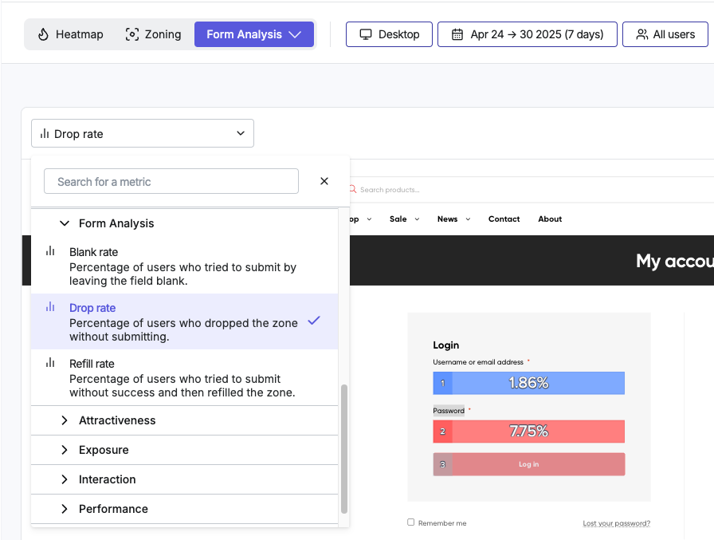Expand the Attractiveness group
The image size is (714, 540).
pyautogui.click(x=184, y=420)
